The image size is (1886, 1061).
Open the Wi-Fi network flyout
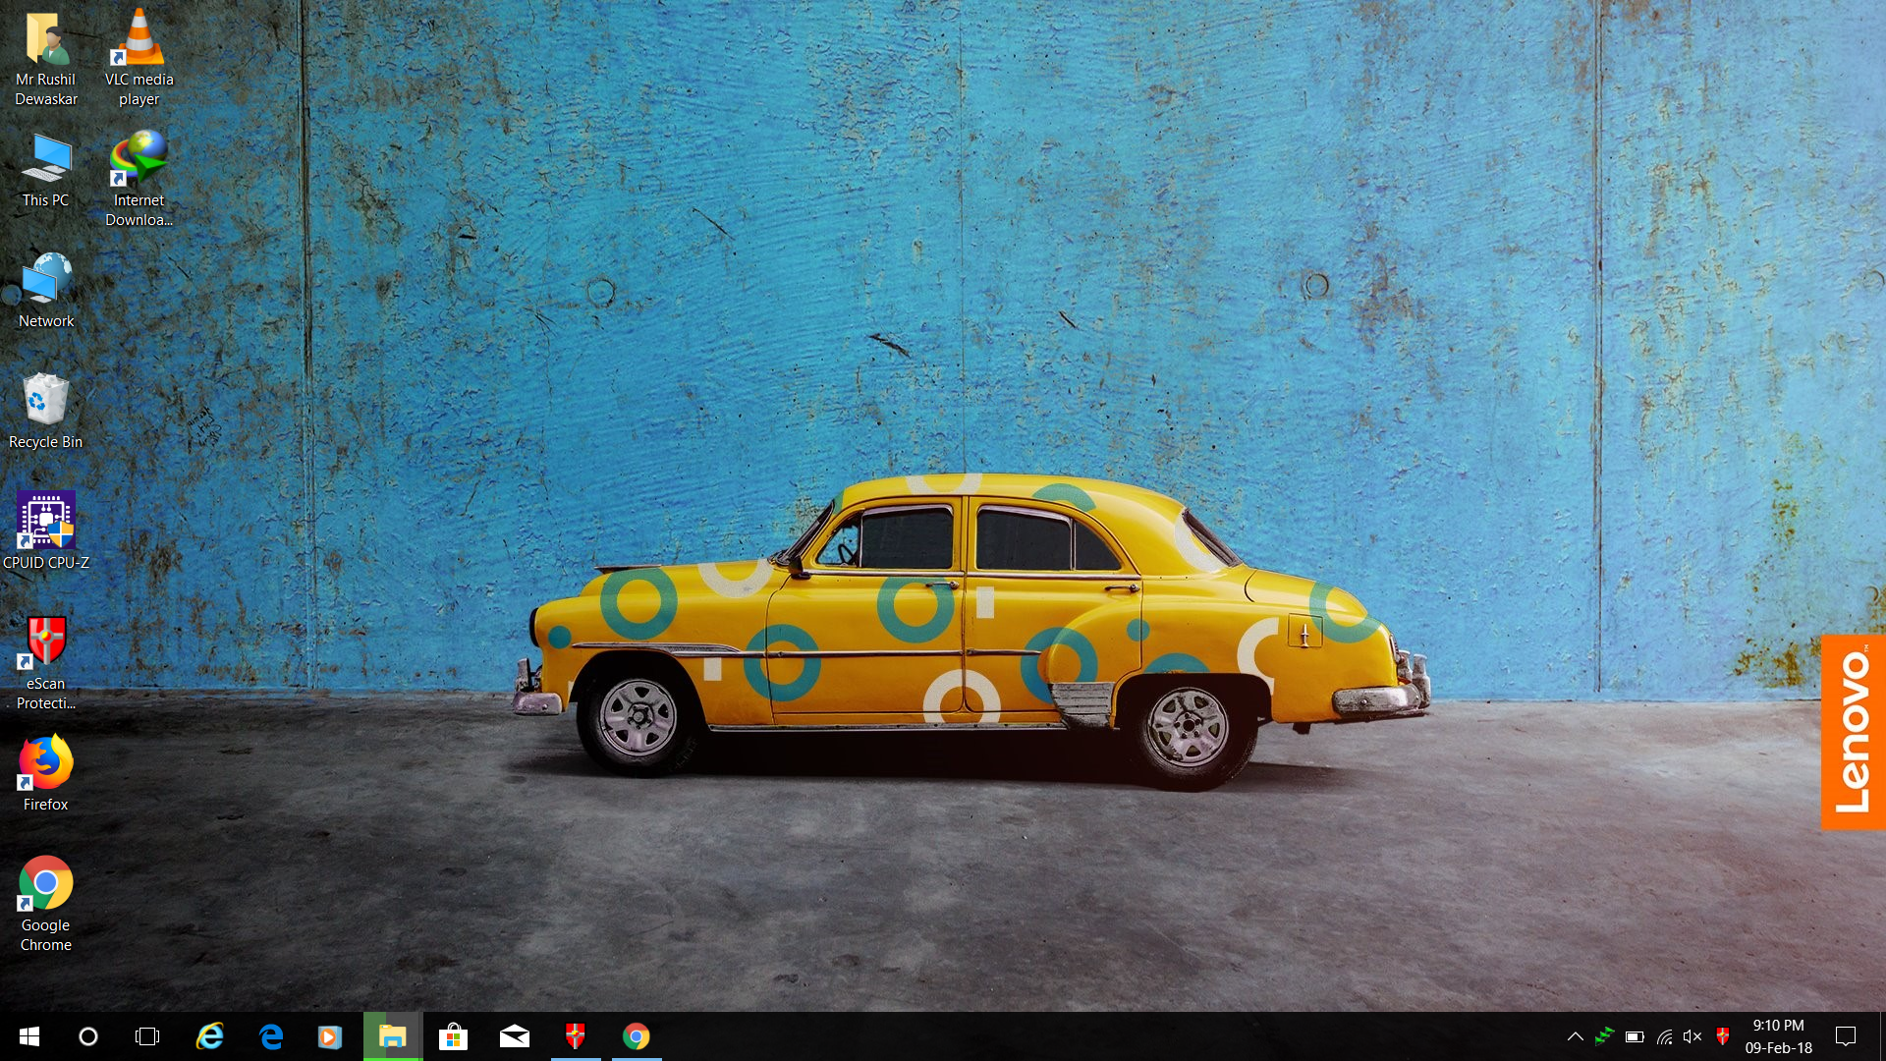1664,1036
